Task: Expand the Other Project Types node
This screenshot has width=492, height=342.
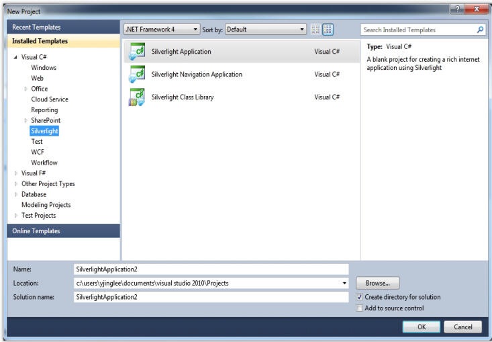Action: [15, 184]
